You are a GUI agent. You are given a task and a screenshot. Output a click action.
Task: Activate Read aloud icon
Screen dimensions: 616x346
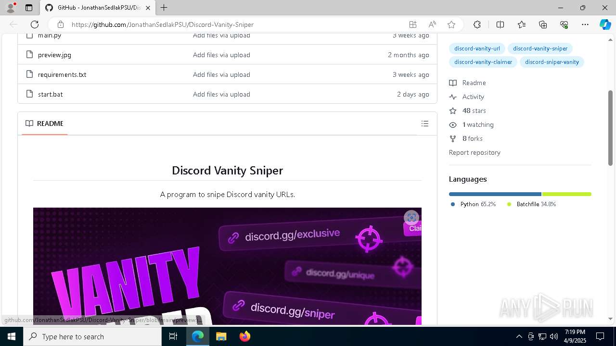coord(432,25)
